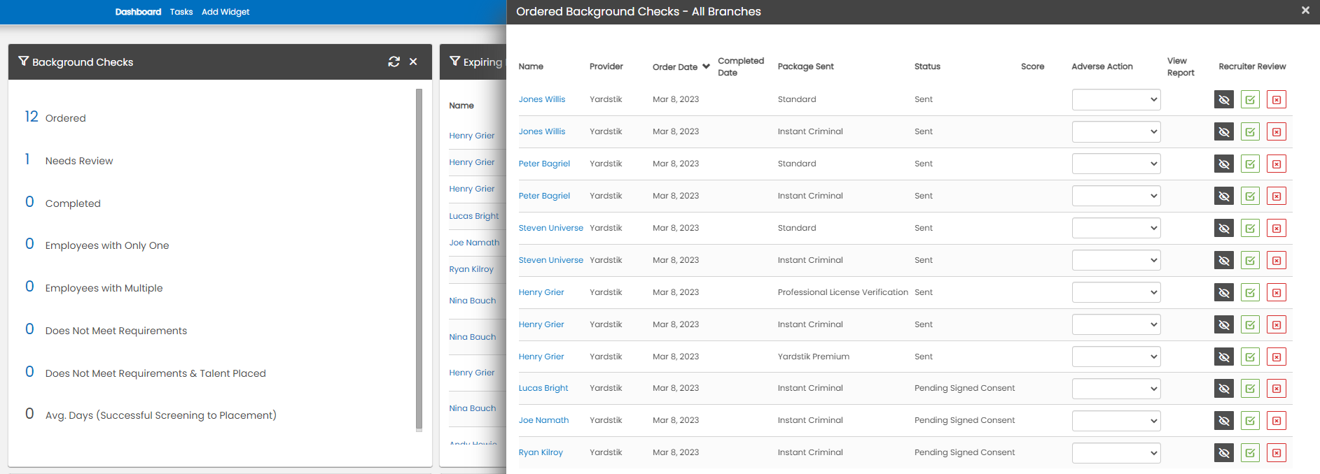
Task: Reject review for Henry Grier Professional License row
Action: click(1277, 292)
